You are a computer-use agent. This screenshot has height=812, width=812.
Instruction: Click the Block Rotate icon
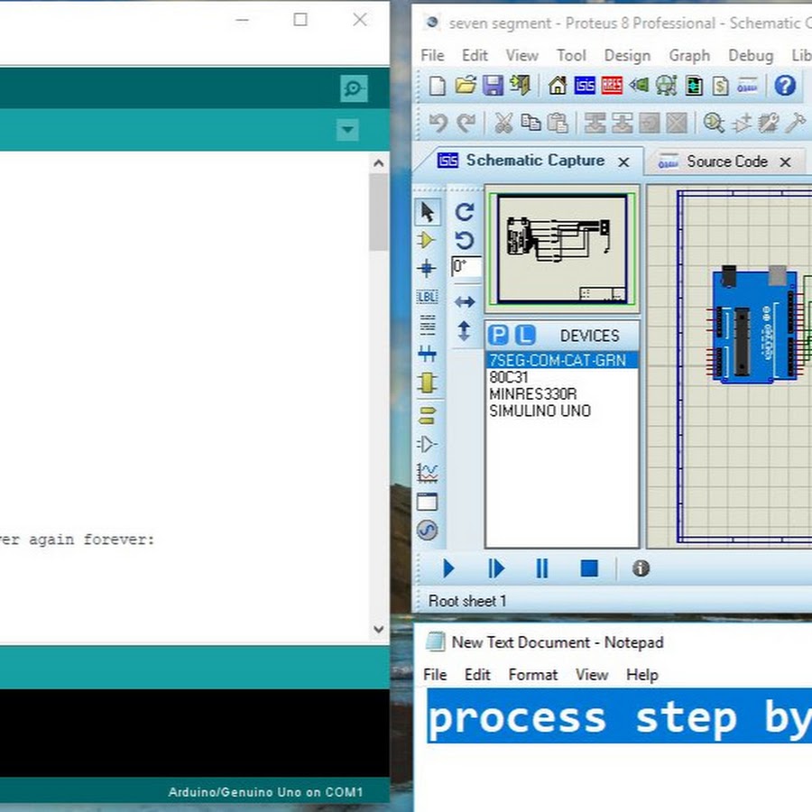pos(650,124)
